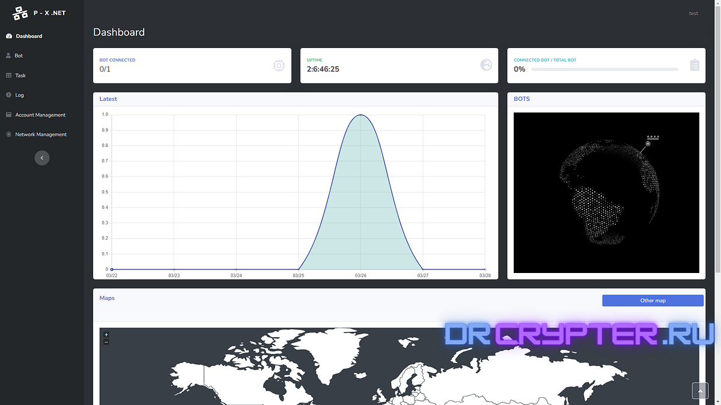This screenshot has width=721, height=405.
Task: Click the P-X.NET logo icon
Action: point(19,12)
